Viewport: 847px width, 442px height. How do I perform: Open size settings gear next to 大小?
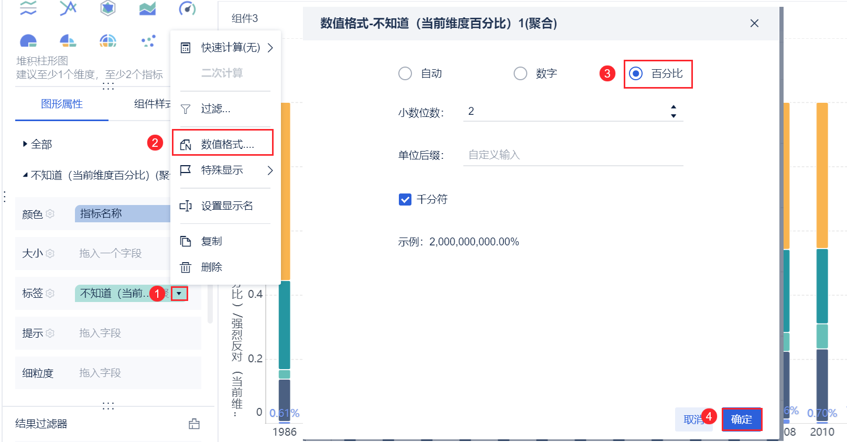50,254
